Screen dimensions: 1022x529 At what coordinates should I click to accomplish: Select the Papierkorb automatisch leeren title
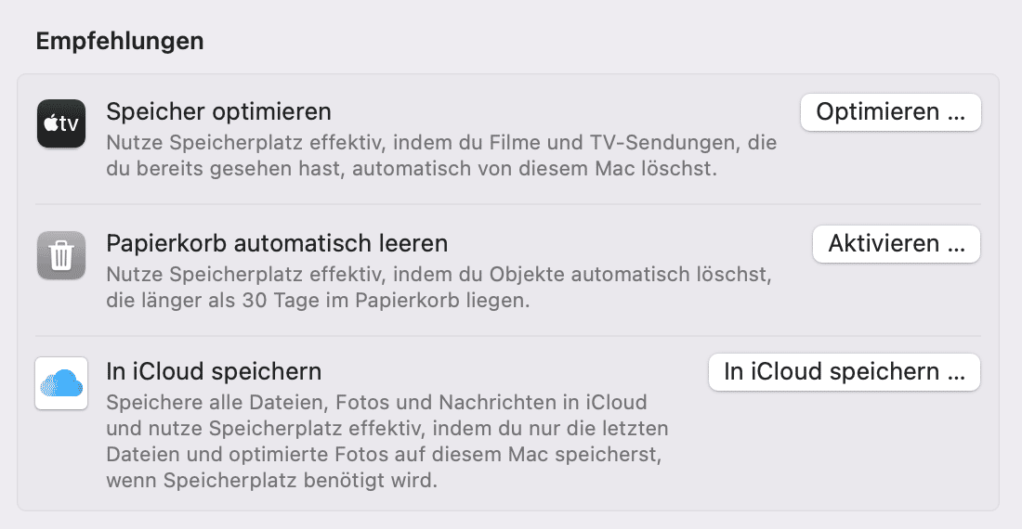277,243
